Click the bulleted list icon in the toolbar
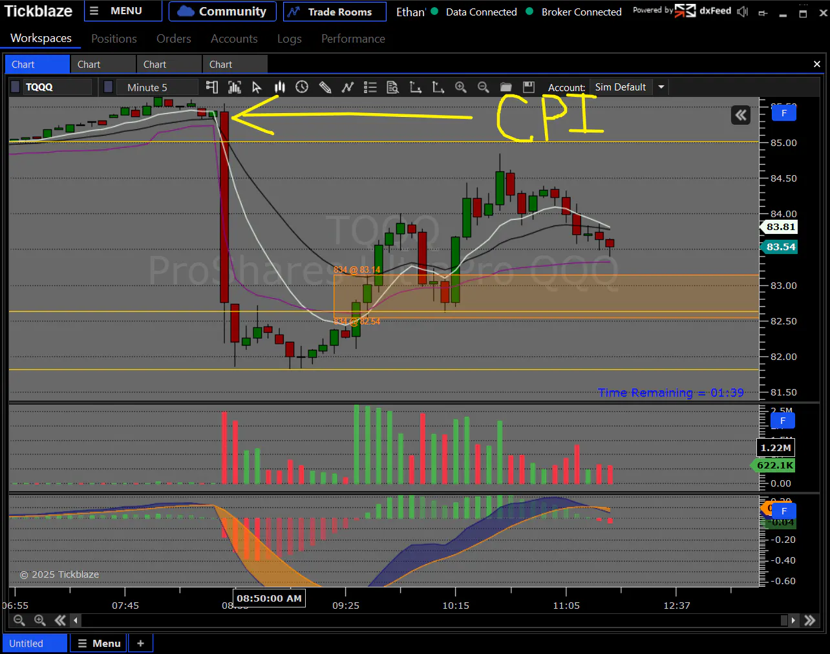 pyautogui.click(x=370, y=87)
